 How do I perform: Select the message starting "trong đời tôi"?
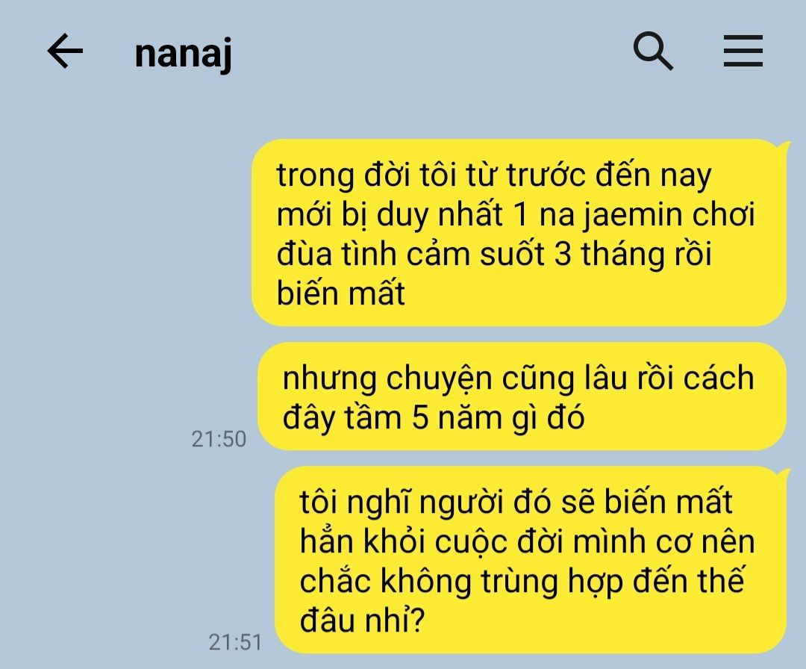tap(519, 232)
